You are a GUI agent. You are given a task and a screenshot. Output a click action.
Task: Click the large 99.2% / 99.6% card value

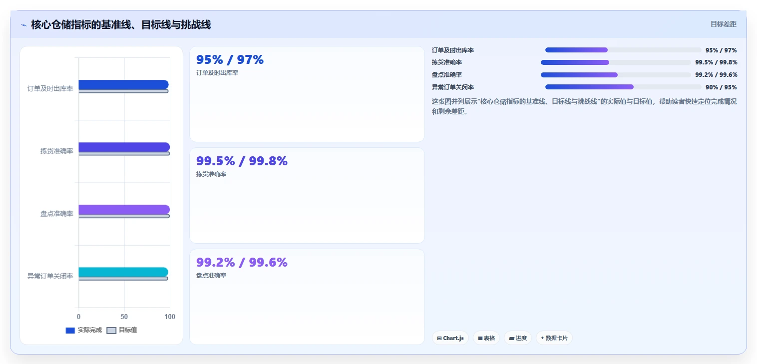pos(242,262)
